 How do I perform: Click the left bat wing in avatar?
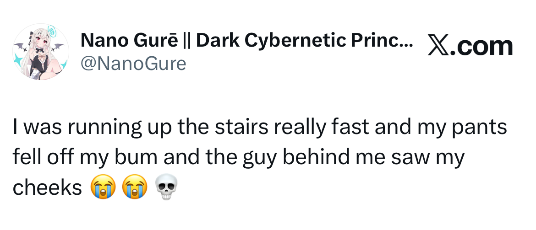click(x=20, y=47)
